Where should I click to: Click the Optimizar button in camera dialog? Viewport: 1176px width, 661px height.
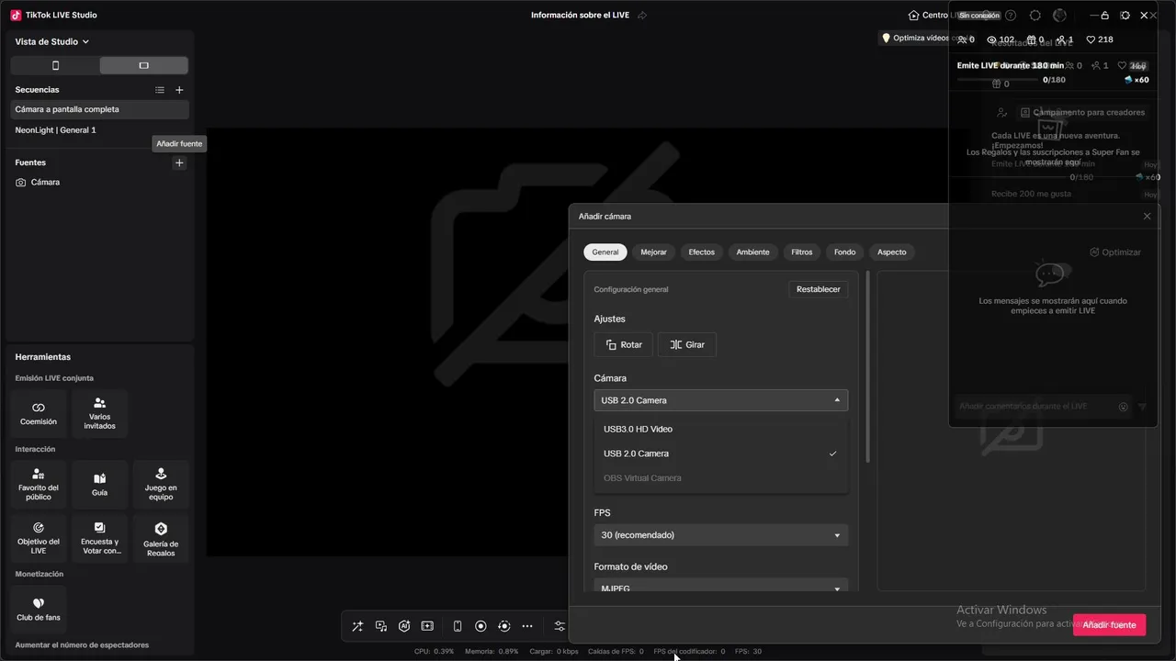pyautogui.click(x=1115, y=252)
